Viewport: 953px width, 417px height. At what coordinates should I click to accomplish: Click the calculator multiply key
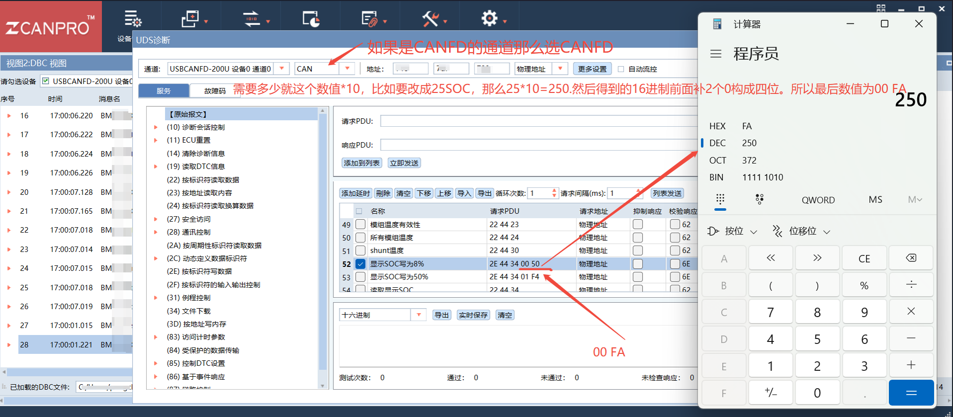pos(911,312)
